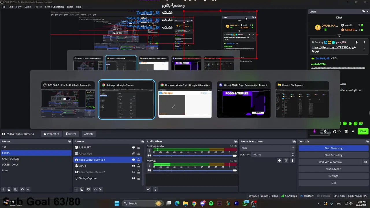Undock the Controls panel
The image size is (370, 208).
(367, 141)
